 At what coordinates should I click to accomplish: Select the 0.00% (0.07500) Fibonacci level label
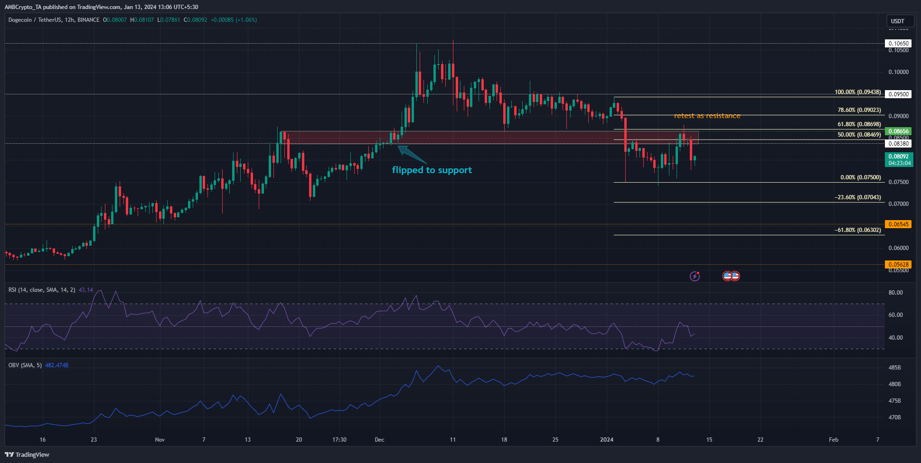click(x=860, y=177)
